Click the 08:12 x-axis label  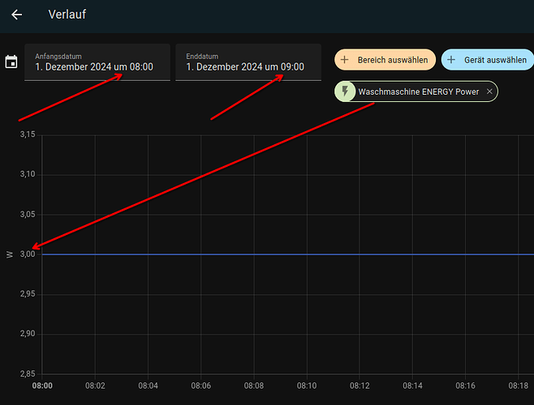(360, 386)
